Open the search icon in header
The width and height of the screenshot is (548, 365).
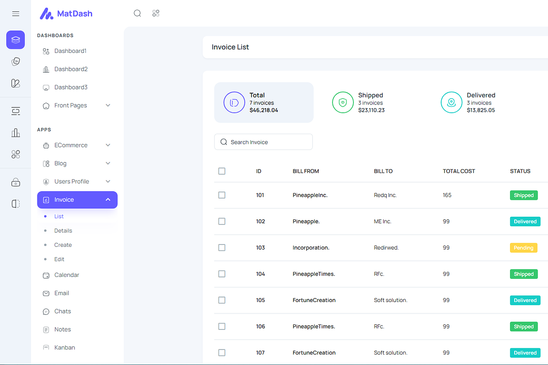tap(137, 13)
